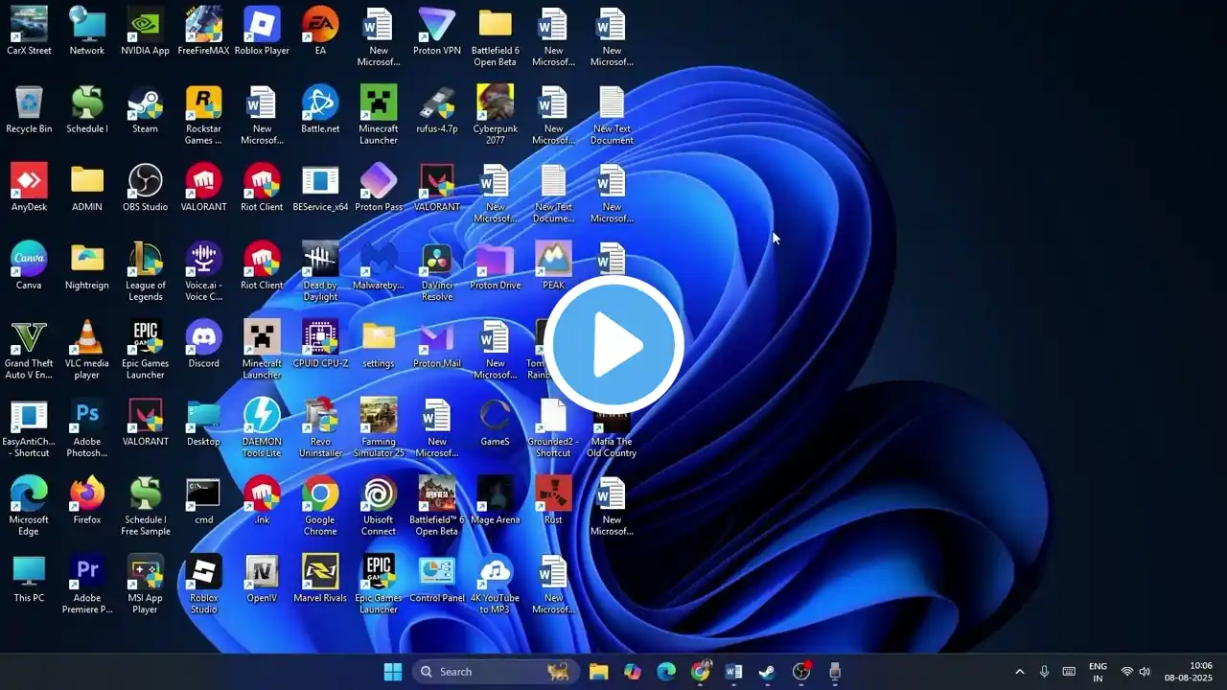Select the 4K YouTube to MP3 icon
Viewport: 1227px width, 690px height.
click(x=496, y=584)
